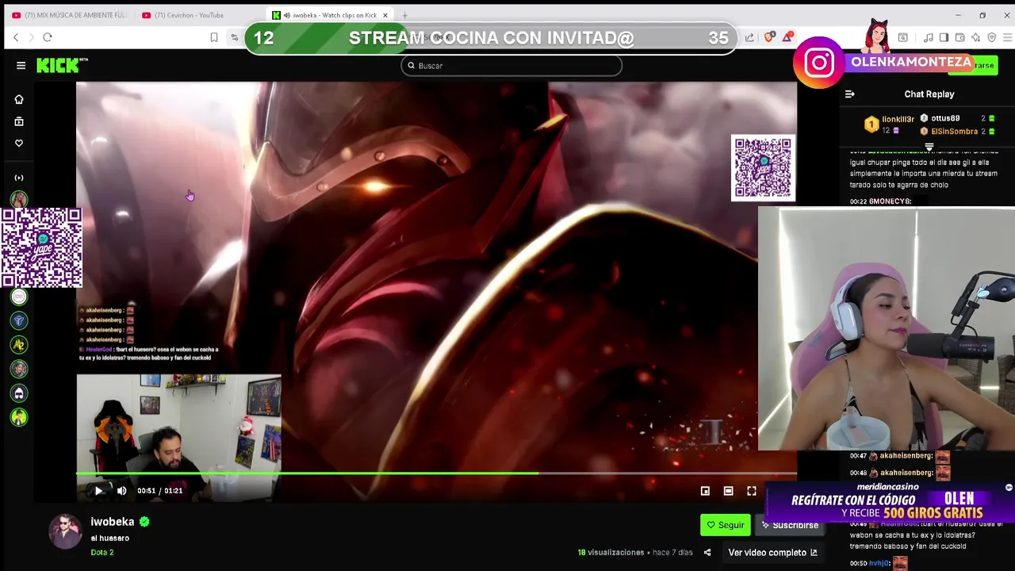Click the Kick logo
The width and height of the screenshot is (1015, 571).
[x=61, y=66]
